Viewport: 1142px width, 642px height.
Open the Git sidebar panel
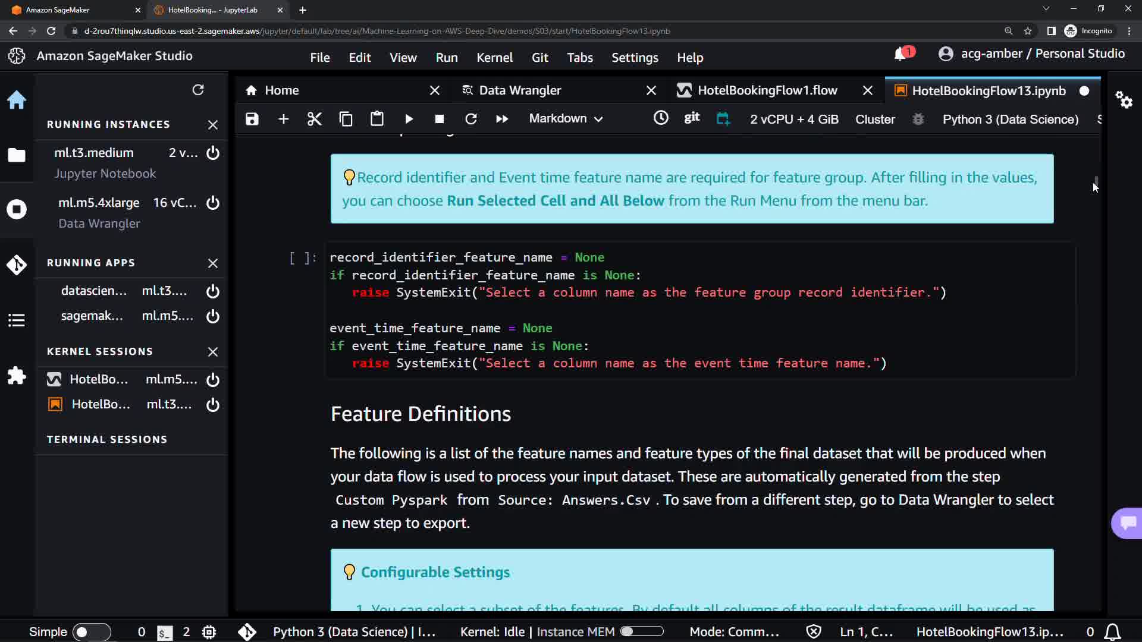[x=17, y=265]
